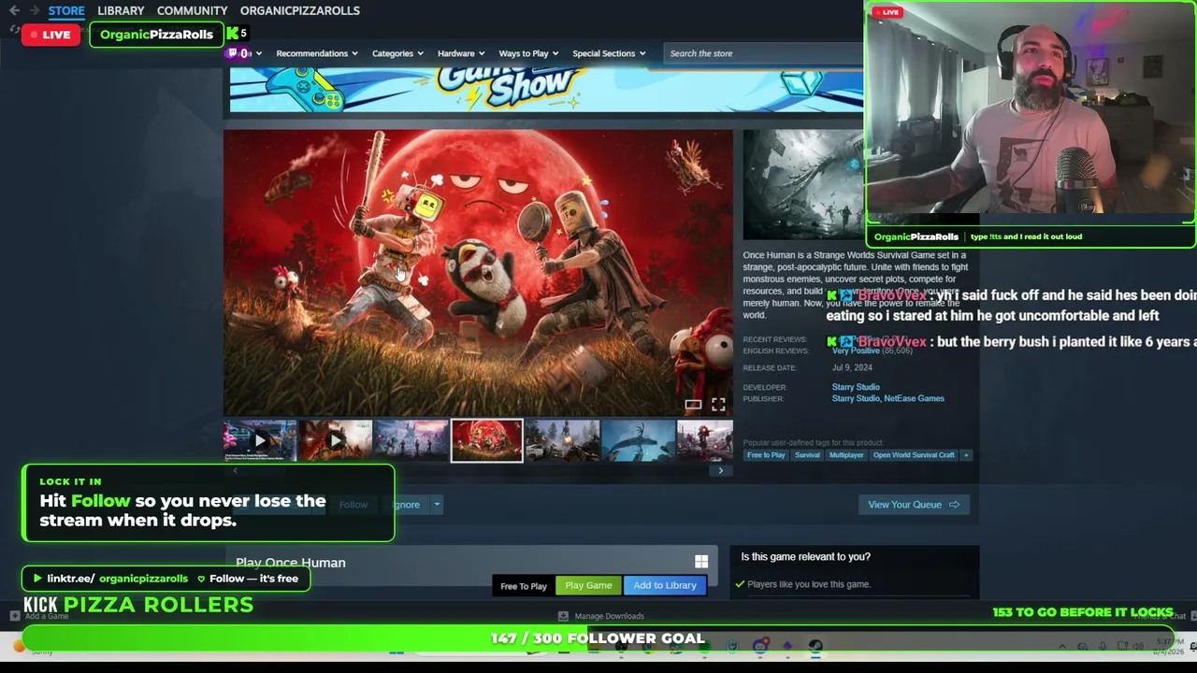The width and height of the screenshot is (1197, 673).
Task: Select the red moon screenshot thumbnail
Action: pos(486,440)
